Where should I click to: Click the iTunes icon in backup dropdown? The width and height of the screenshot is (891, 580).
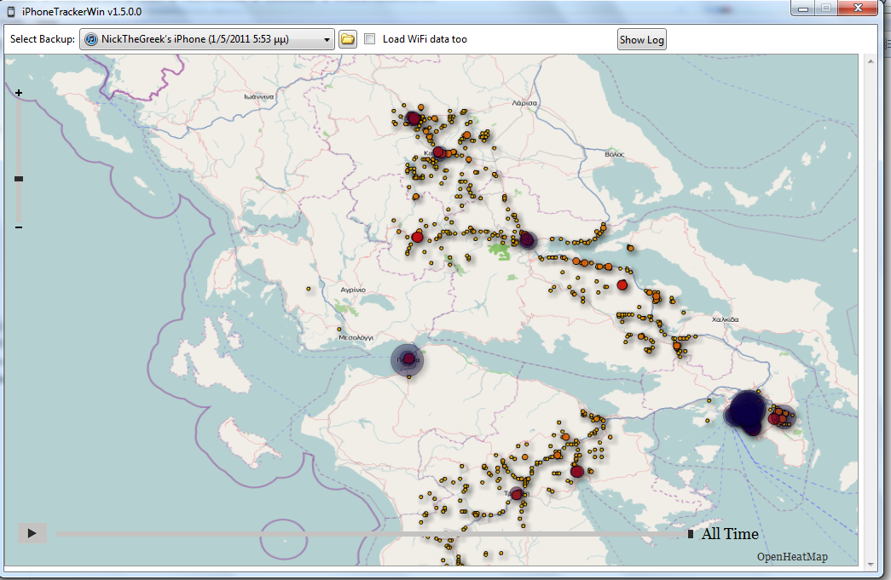(91, 39)
